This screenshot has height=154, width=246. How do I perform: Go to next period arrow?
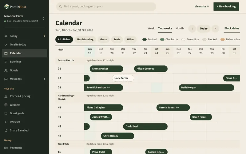(x=215, y=29)
